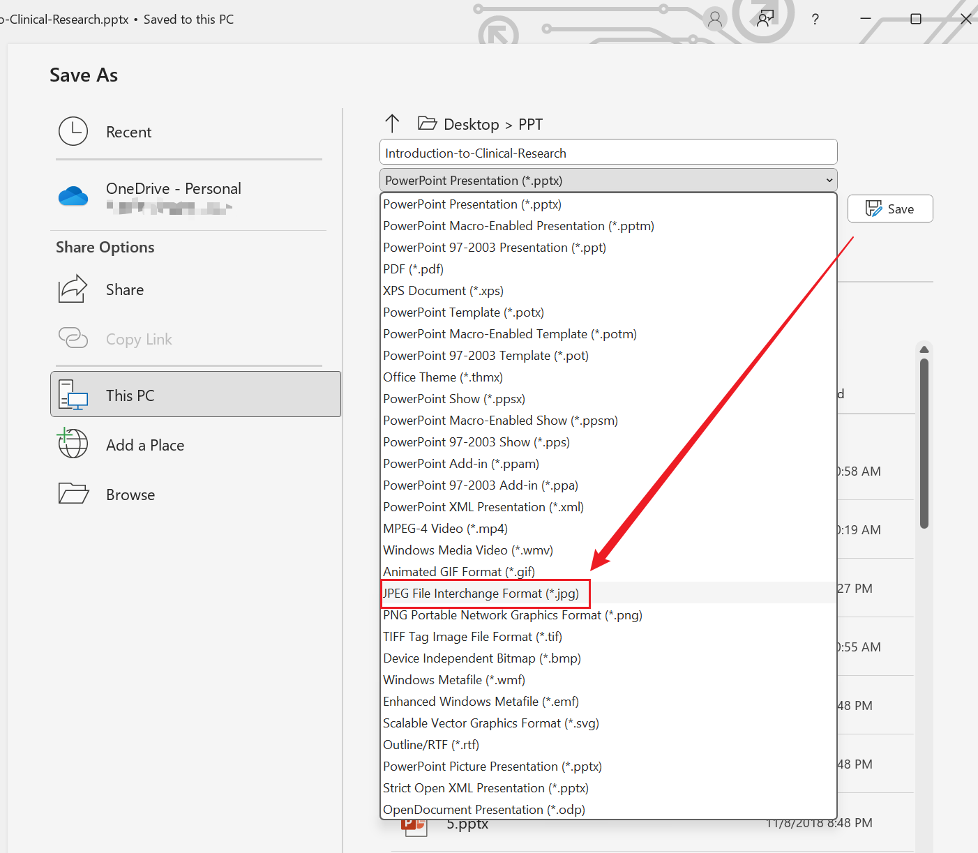Click the Recent clock icon
The height and width of the screenshot is (853, 978).
[x=73, y=131]
